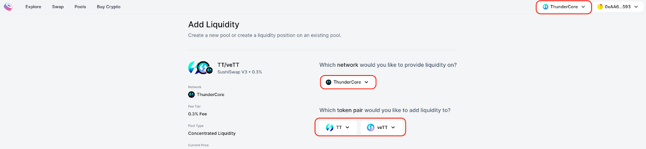
Task: Open the Buy Crypto page
Action: 109,7
